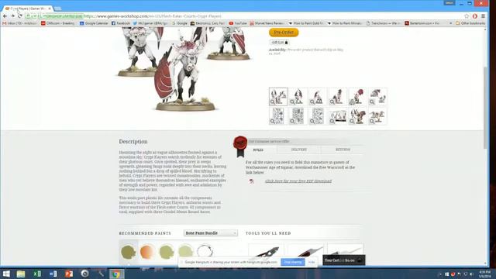The height and width of the screenshot is (279, 496).
Task: Click the yellow Pre-Order button
Action: click(284, 33)
